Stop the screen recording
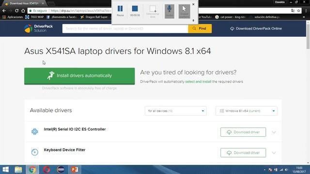 [135, 11]
